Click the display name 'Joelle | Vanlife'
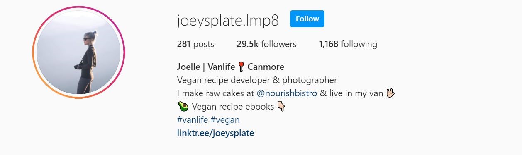 point(206,67)
